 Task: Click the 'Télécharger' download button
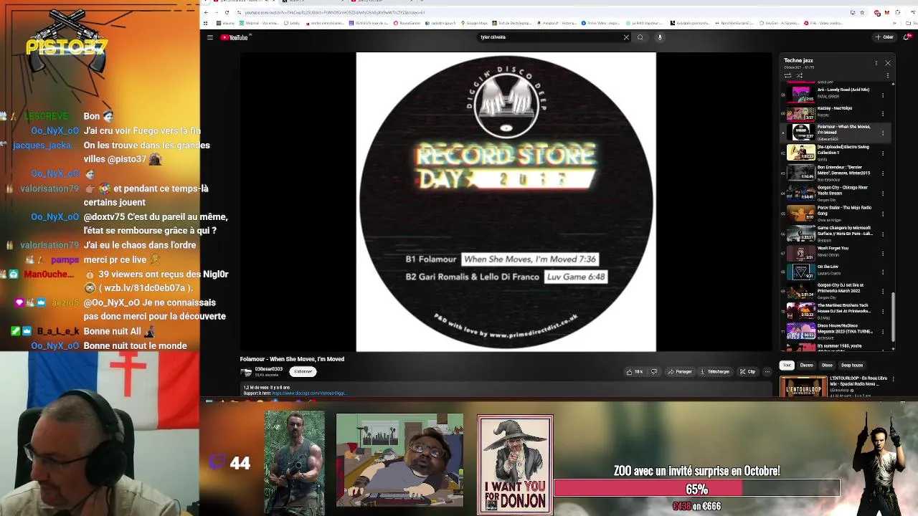tap(714, 372)
